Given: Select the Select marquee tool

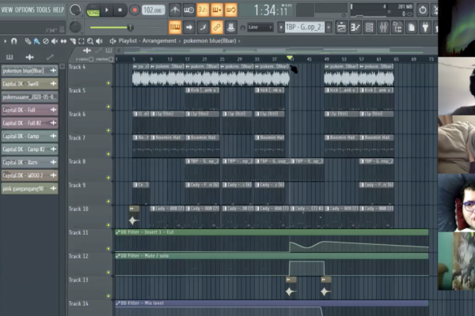Looking at the screenshot, I should [x=82, y=41].
